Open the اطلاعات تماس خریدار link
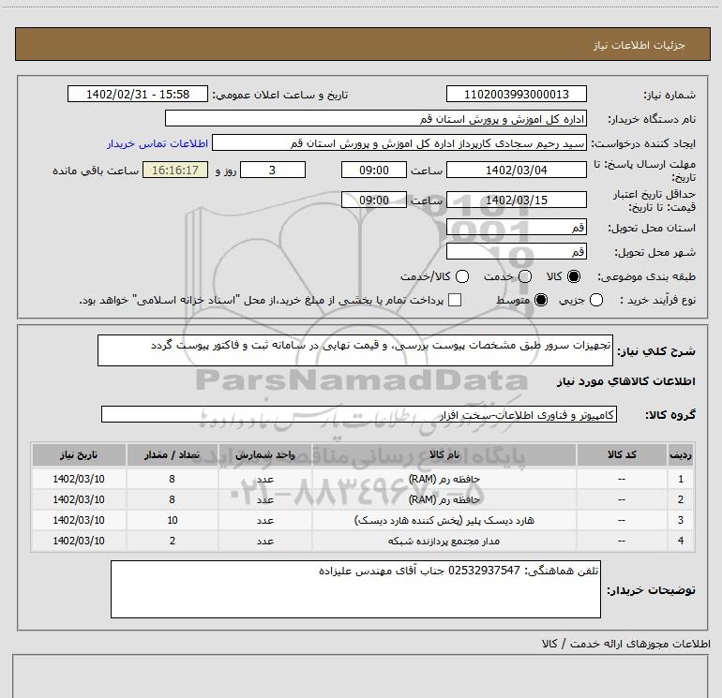This screenshot has height=698, width=722. 158,143
